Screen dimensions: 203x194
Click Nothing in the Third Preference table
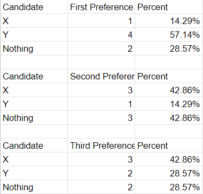point(34,187)
